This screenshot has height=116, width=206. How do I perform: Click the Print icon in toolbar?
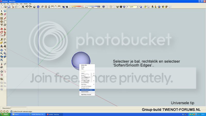tap(34, 7)
